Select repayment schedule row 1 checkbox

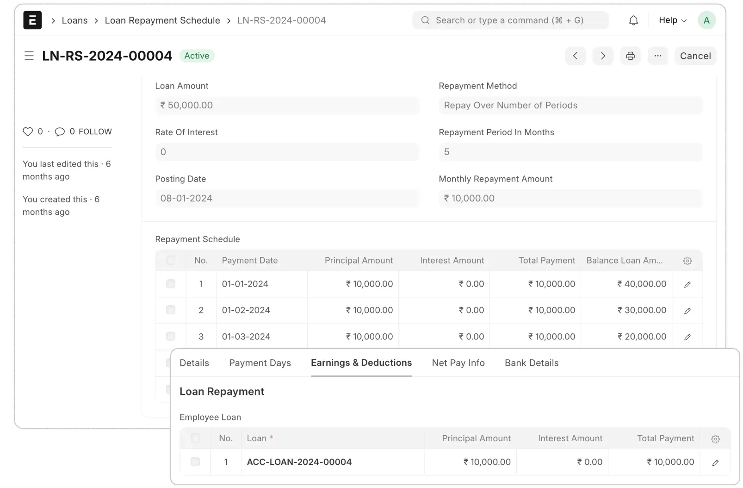pos(171,284)
